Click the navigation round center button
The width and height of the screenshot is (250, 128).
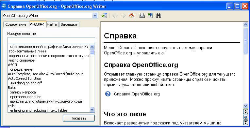click(x=245, y=117)
